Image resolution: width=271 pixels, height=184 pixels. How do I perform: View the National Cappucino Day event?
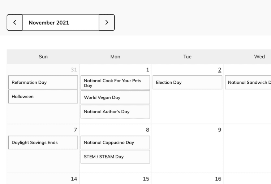pos(115,143)
